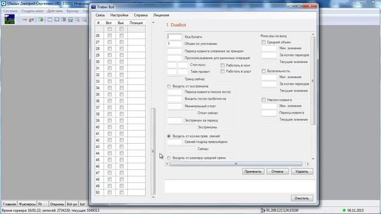Click the right arrow of horizontal scrollbar
The width and height of the screenshot is (381, 214).
[x=308, y=164]
